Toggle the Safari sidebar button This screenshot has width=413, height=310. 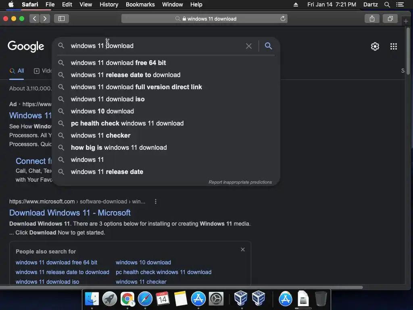(61, 19)
